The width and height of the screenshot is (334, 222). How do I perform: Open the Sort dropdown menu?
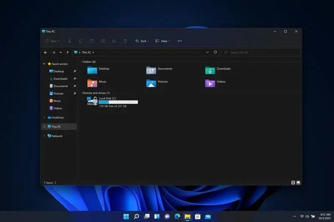142,41
